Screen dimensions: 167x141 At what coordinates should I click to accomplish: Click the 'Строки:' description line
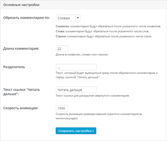(104, 36)
